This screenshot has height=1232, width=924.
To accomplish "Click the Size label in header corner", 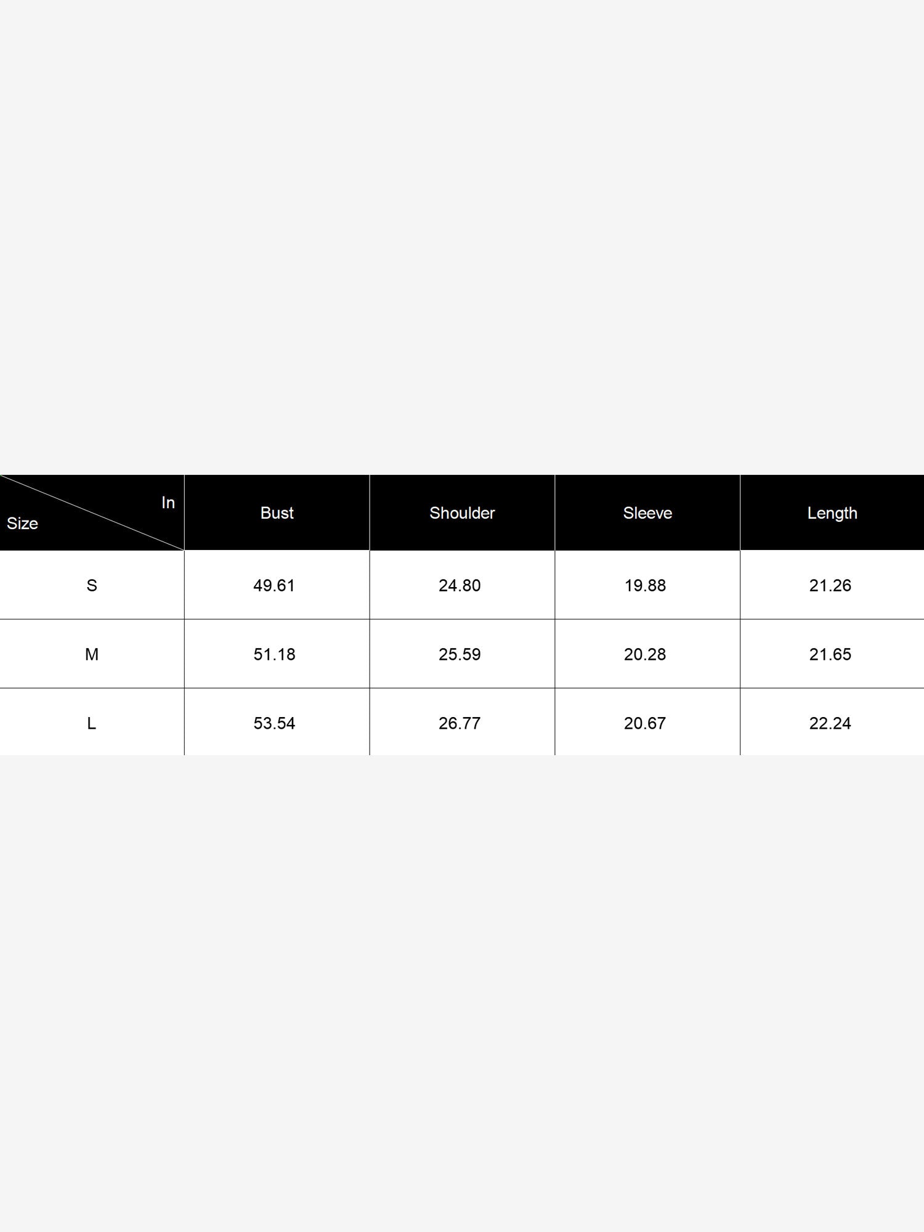I will tap(22, 524).
